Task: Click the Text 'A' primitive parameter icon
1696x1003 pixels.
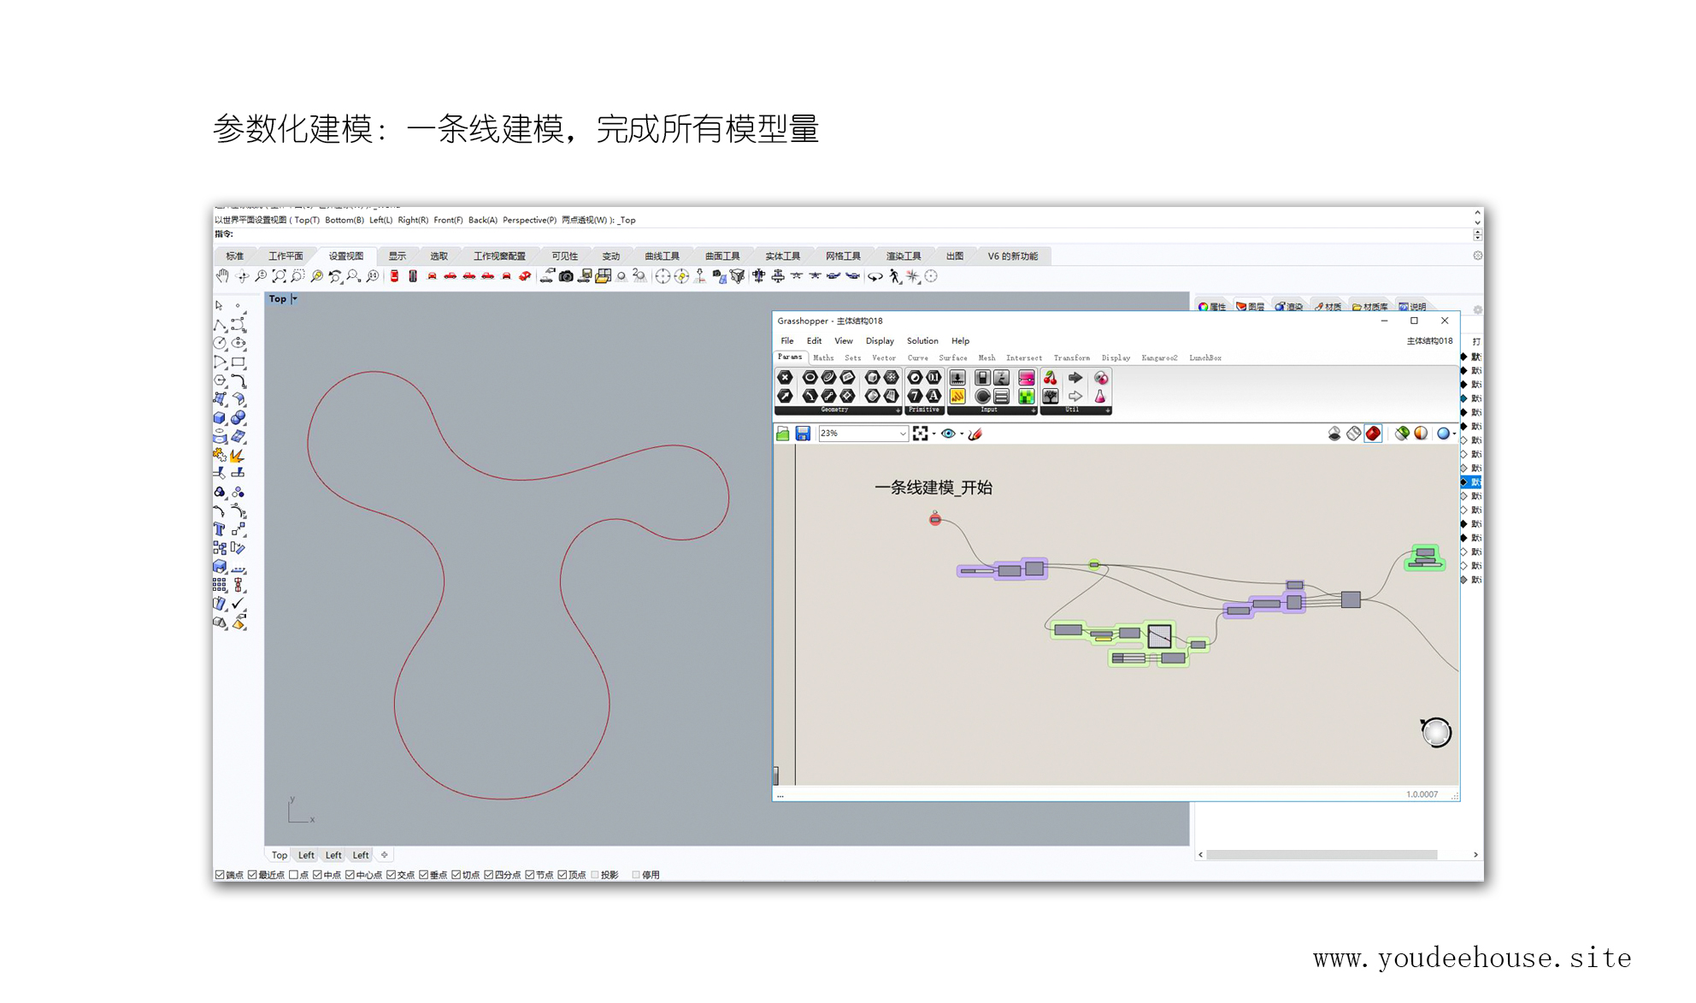Action: 933,396
